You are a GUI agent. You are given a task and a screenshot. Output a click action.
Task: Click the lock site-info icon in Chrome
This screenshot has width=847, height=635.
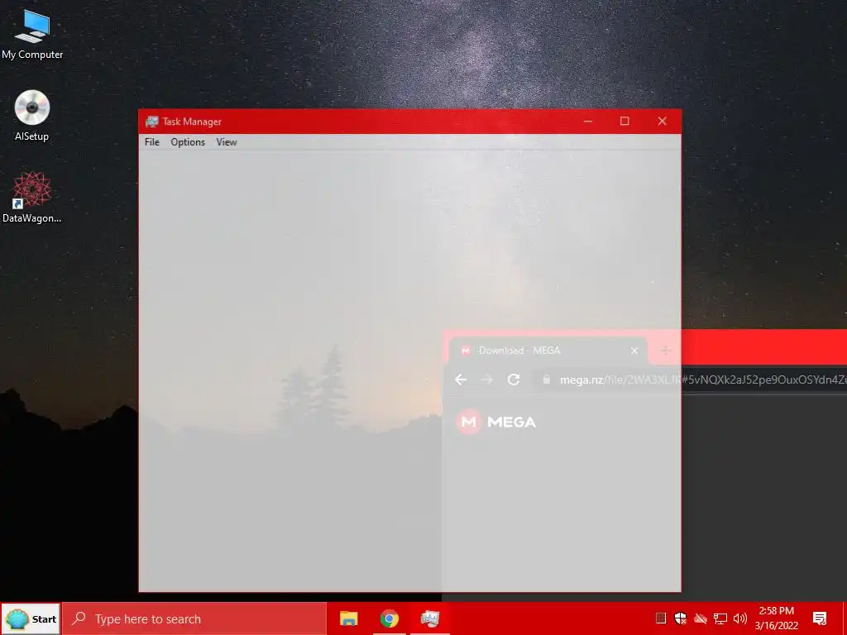(546, 380)
